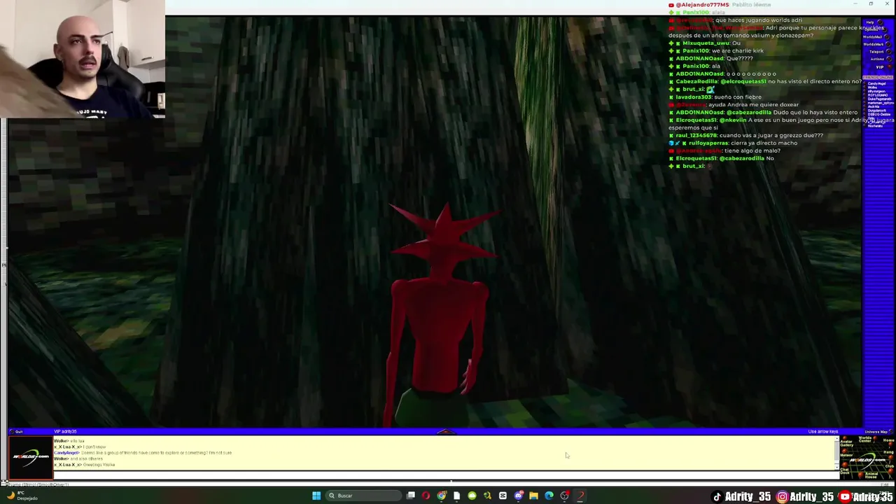Select friend Wolke in the Friends Online list
This screenshot has height=504, width=896.
pyautogui.click(x=872, y=87)
